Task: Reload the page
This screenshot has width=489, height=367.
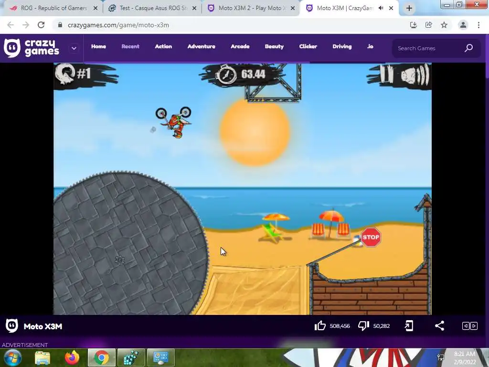Action: click(41, 25)
